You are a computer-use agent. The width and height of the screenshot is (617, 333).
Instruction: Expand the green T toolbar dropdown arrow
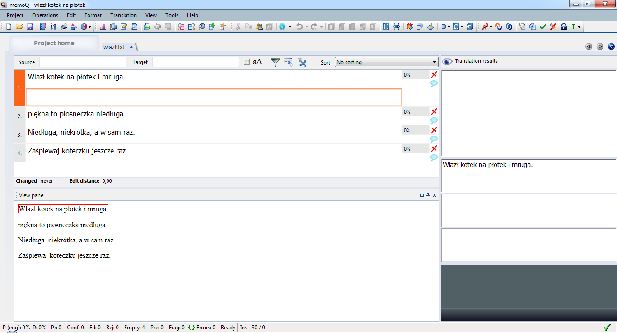click(x=579, y=27)
